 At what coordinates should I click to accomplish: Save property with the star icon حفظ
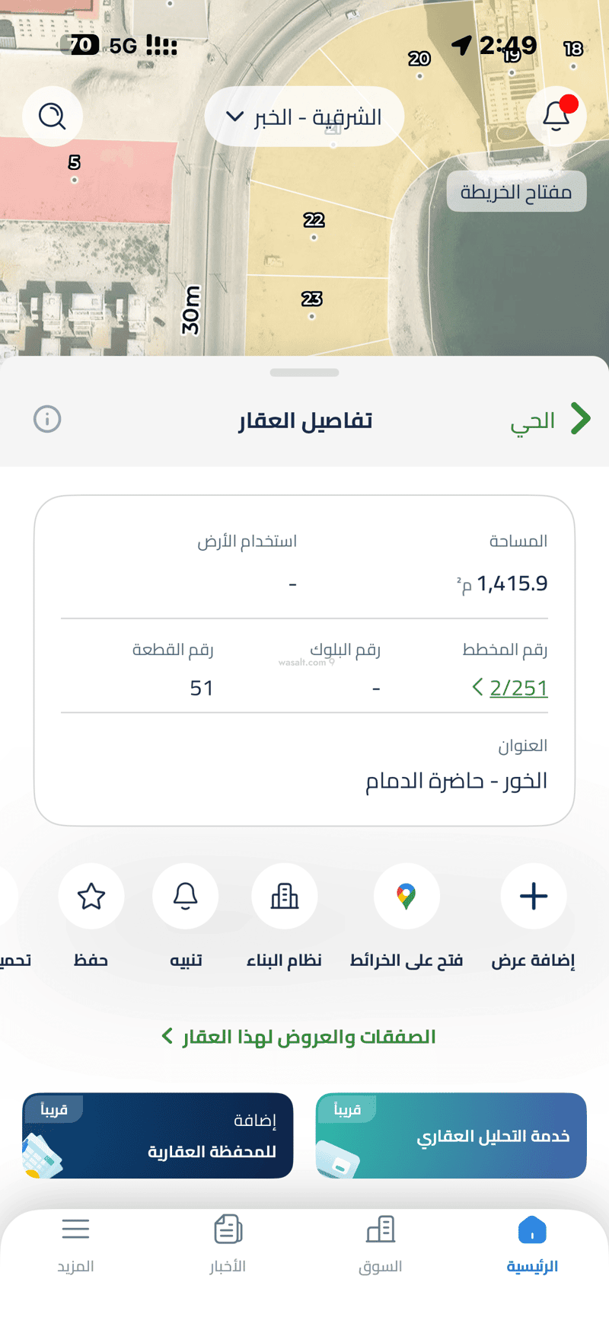(91, 896)
